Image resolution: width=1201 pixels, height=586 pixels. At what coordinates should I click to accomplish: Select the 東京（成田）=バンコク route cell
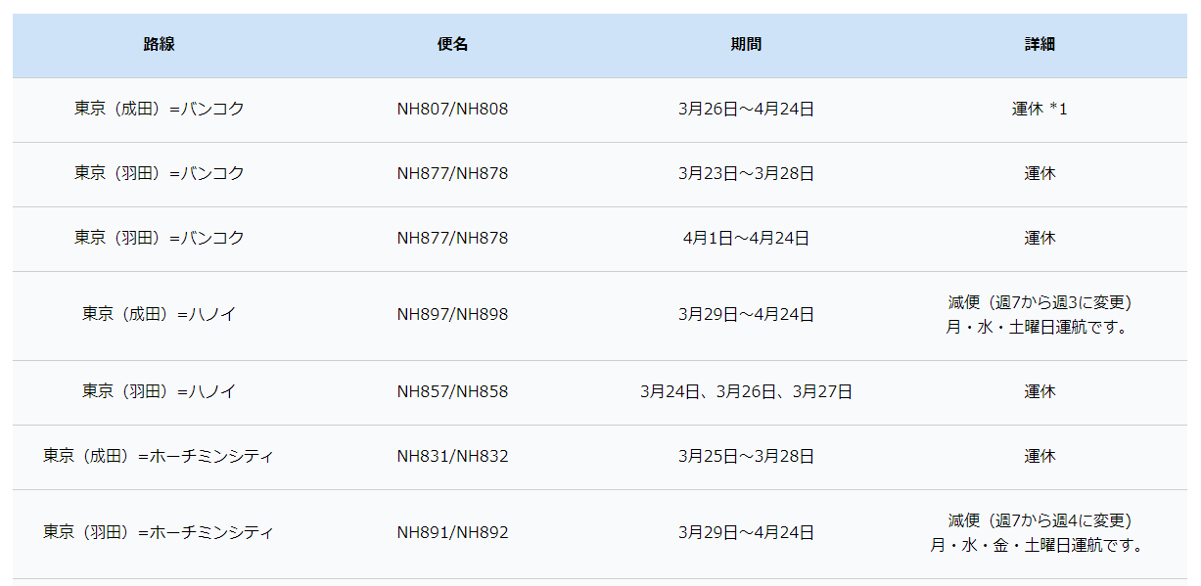159,109
